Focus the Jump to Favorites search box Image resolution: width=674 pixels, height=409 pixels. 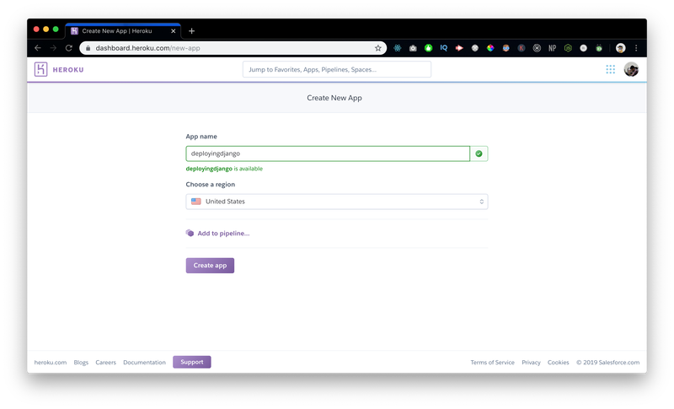point(336,69)
